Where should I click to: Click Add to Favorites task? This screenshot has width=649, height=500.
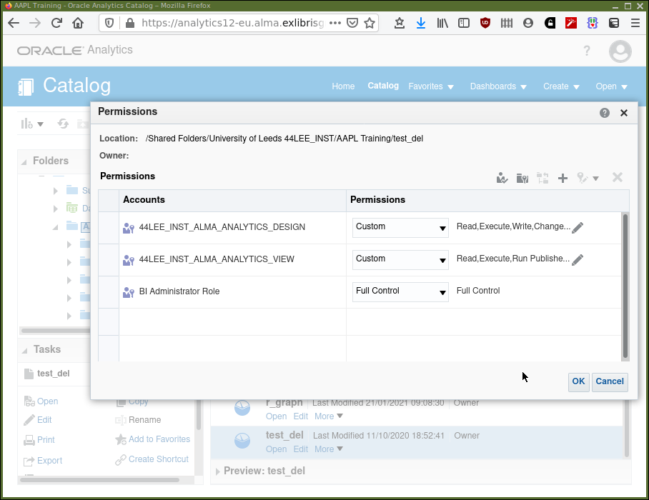click(159, 439)
